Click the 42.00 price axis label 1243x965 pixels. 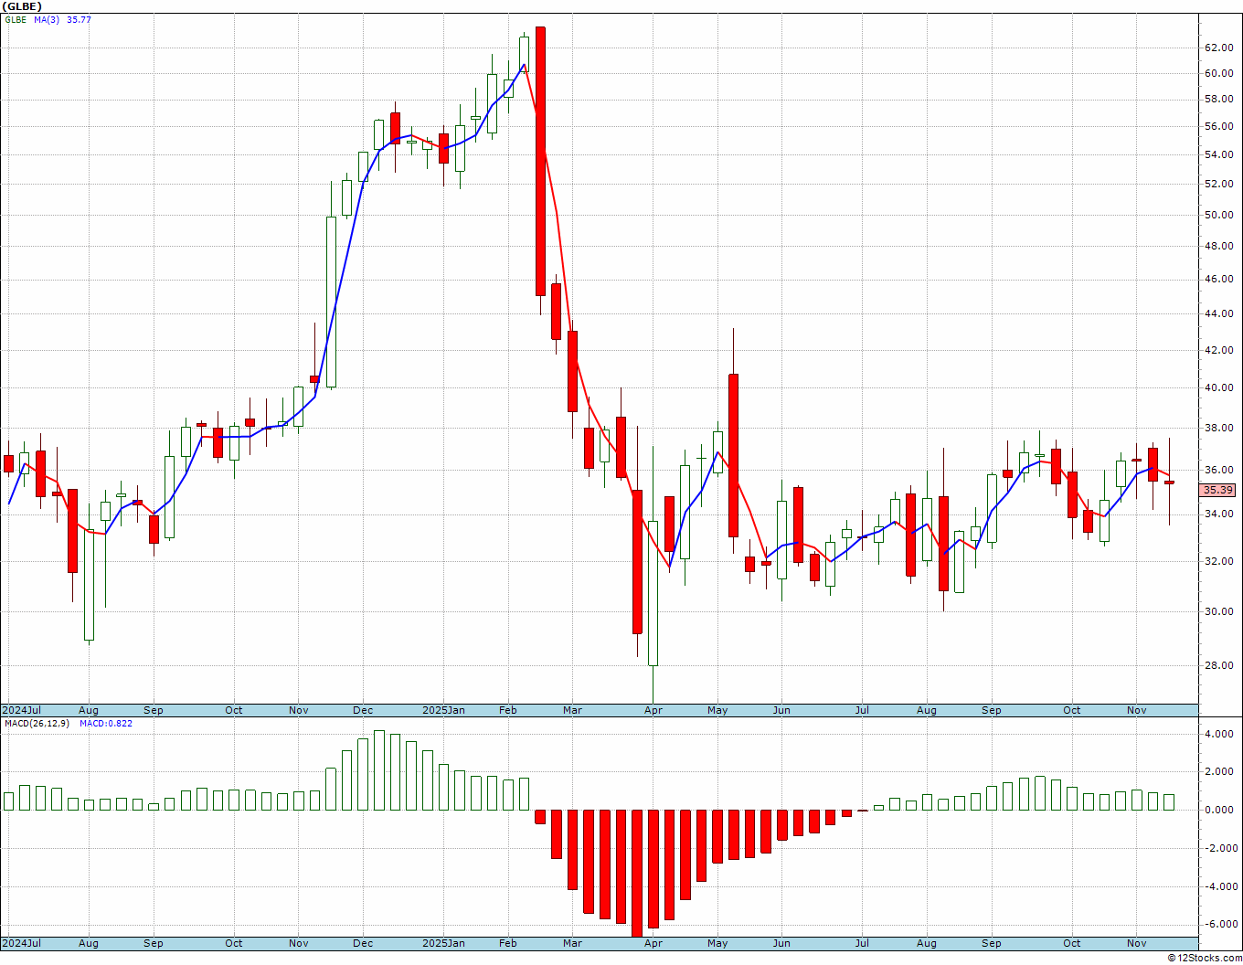coord(1218,350)
